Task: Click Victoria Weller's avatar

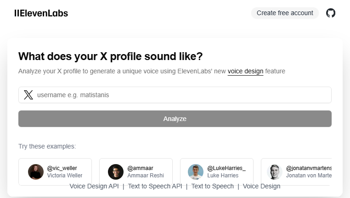Action: (36, 172)
